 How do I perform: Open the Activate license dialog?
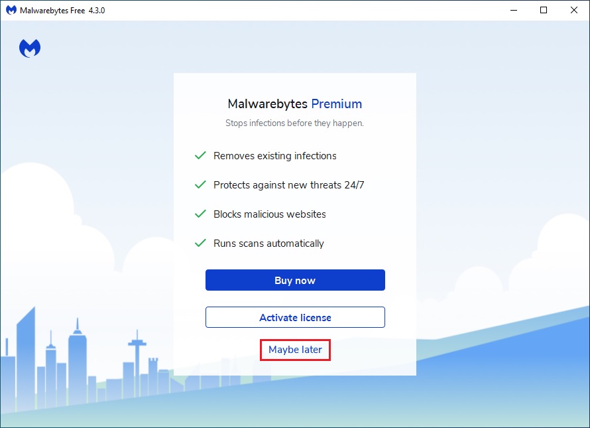pos(295,317)
